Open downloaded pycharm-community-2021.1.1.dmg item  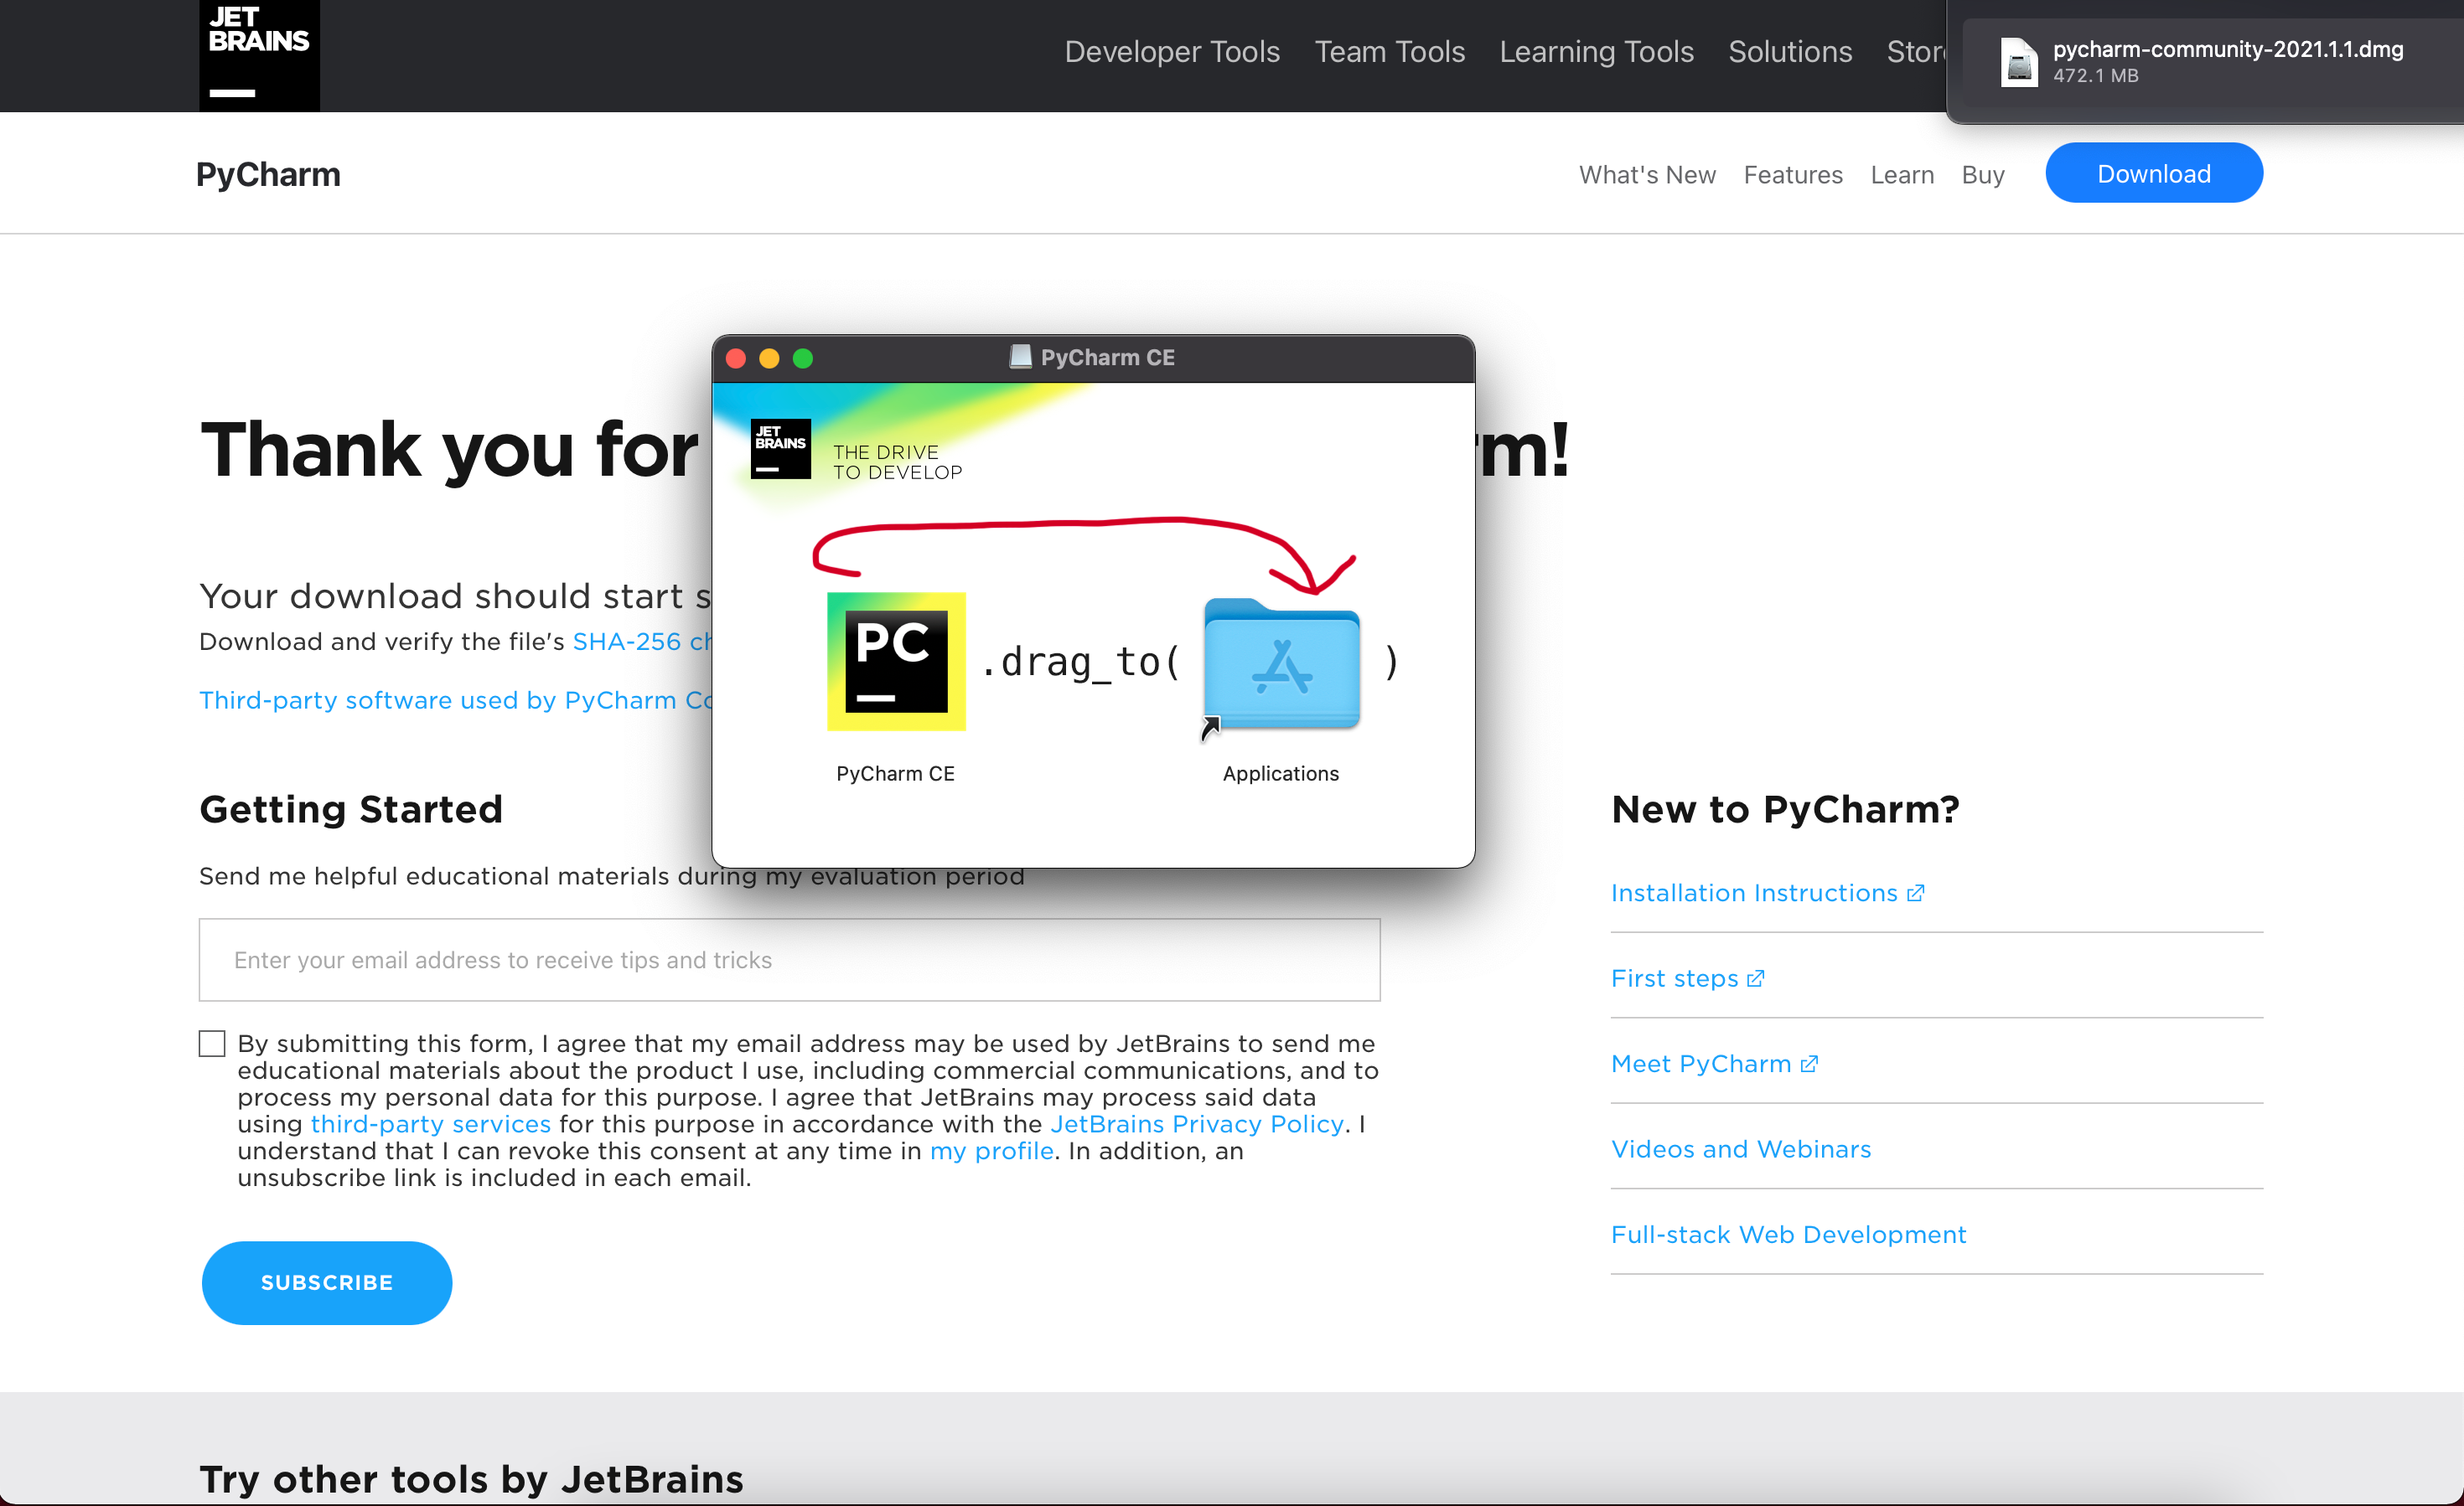(2215, 61)
